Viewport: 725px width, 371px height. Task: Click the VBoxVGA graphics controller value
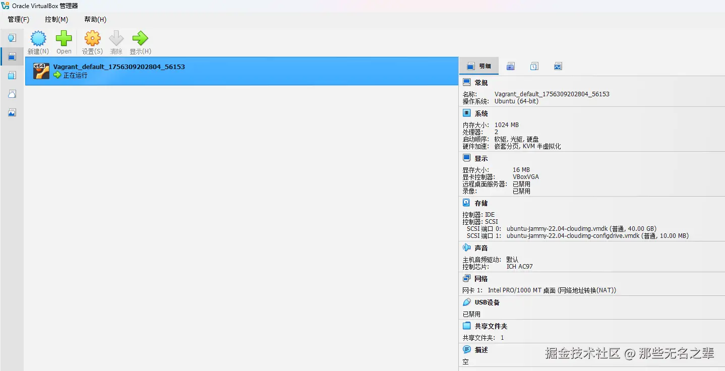tap(526, 177)
